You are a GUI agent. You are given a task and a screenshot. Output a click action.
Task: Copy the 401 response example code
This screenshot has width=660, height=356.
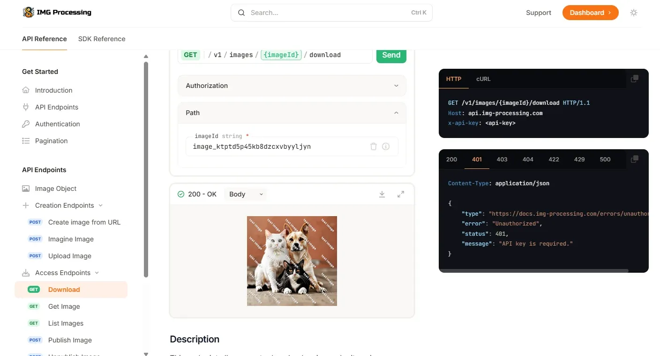click(x=635, y=159)
